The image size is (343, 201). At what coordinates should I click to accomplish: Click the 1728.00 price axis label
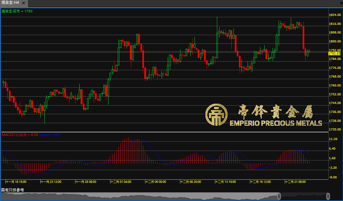pos(335,121)
